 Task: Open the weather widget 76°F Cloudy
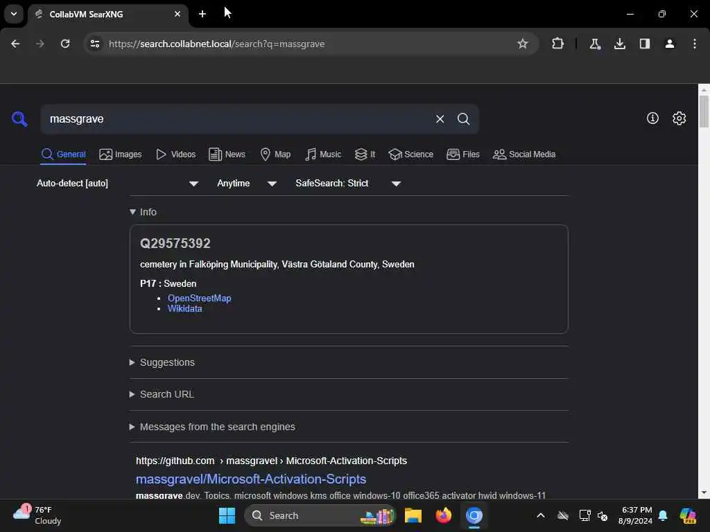point(37,515)
